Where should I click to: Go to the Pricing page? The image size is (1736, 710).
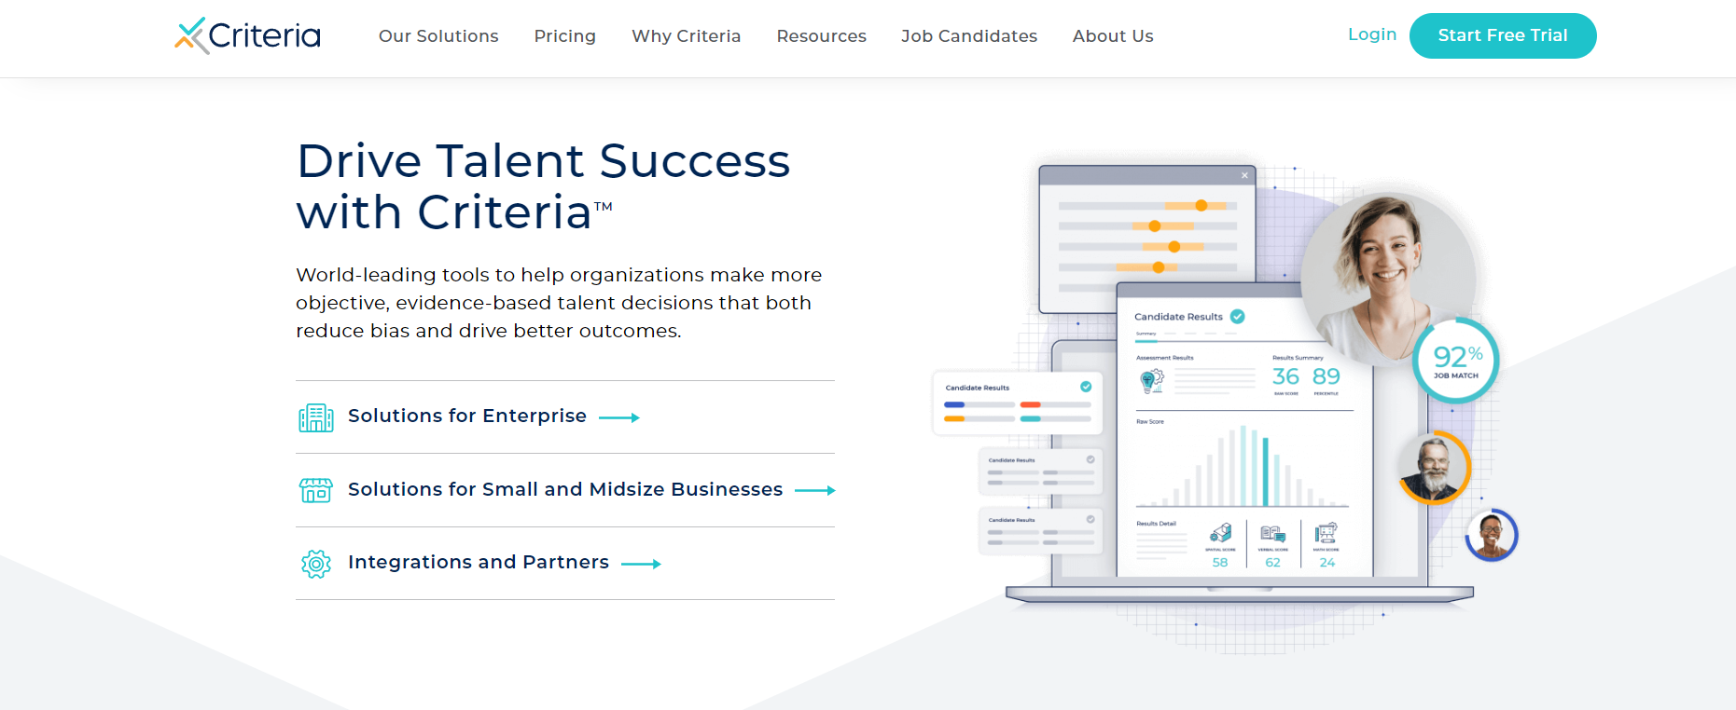(564, 36)
